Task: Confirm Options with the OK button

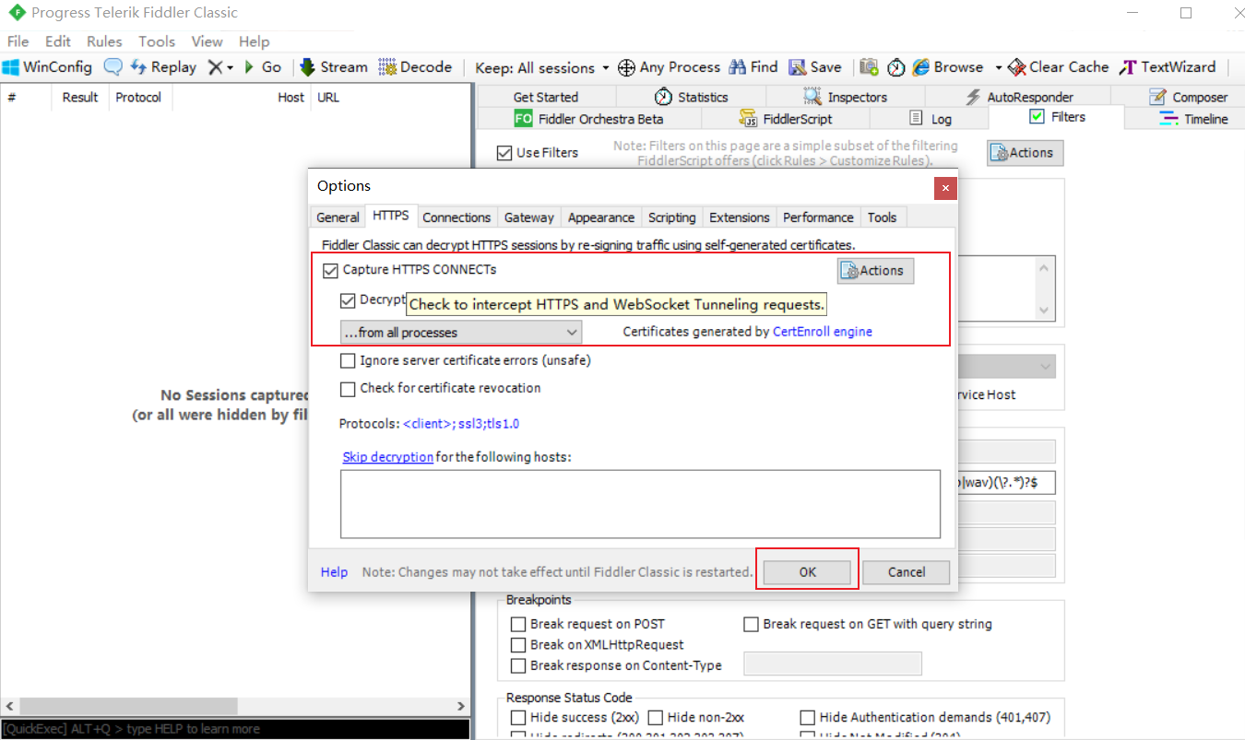Action: 808,572
